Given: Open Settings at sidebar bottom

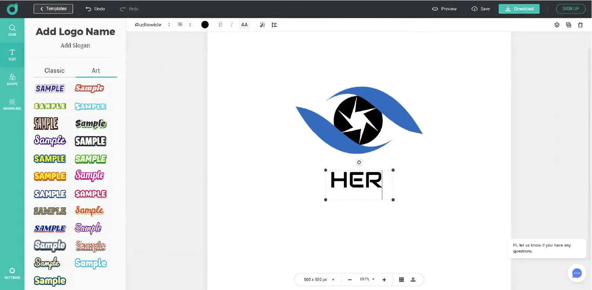Looking at the screenshot, I should pyautogui.click(x=12, y=273).
